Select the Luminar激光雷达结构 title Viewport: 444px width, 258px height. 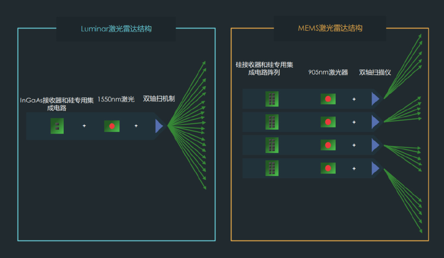coord(116,29)
